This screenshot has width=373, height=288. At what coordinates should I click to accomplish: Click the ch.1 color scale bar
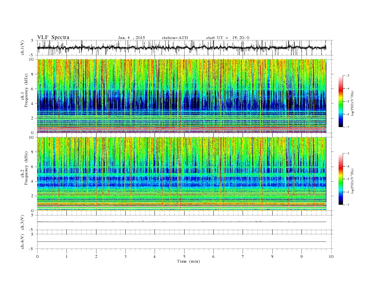click(x=341, y=102)
